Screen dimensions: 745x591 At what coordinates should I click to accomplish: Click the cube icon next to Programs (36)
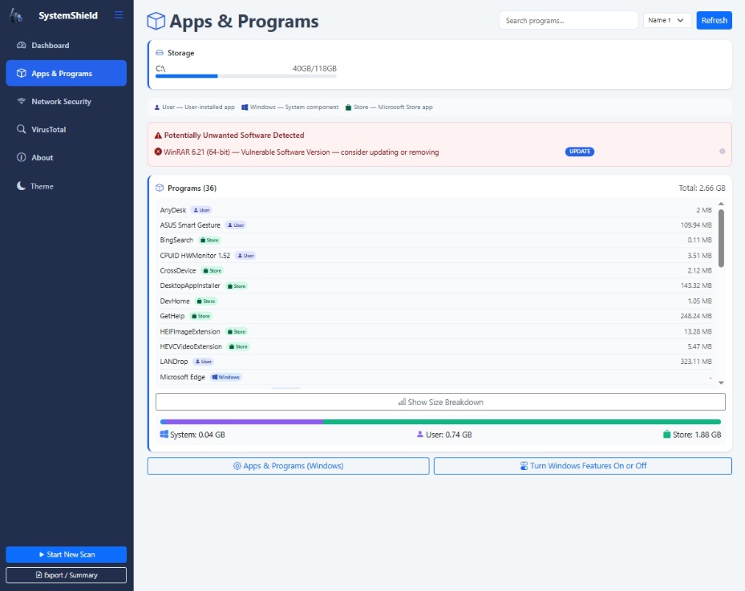click(159, 188)
